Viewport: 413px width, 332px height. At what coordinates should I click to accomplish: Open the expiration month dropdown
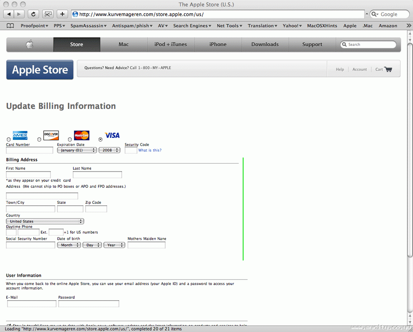click(77, 150)
